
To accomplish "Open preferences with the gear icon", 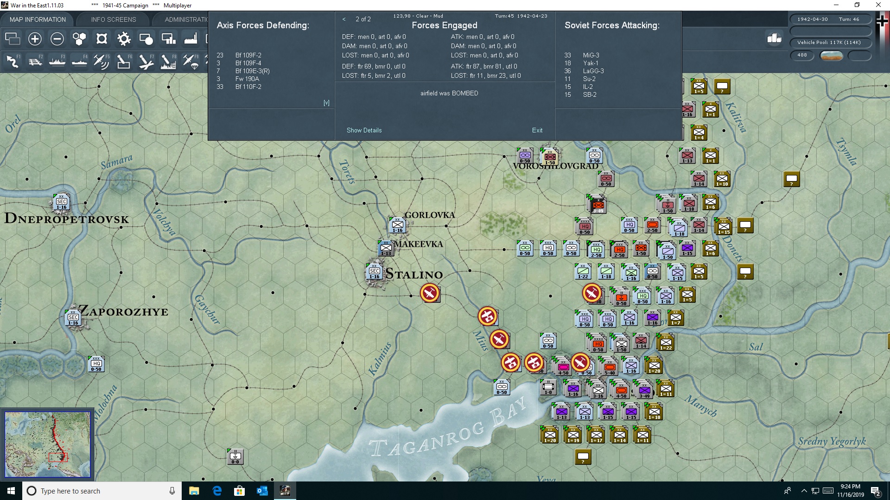I will 124,39.
